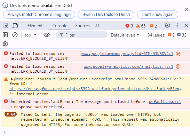The width and height of the screenshot is (190, 136).
Task: Activate the inspect element picker icon
Action: (5, 25)
